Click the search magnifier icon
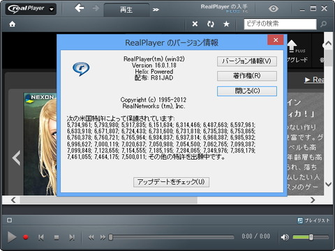Image resolution: width=335 pixels, height=251 pixels. (324, 24)
